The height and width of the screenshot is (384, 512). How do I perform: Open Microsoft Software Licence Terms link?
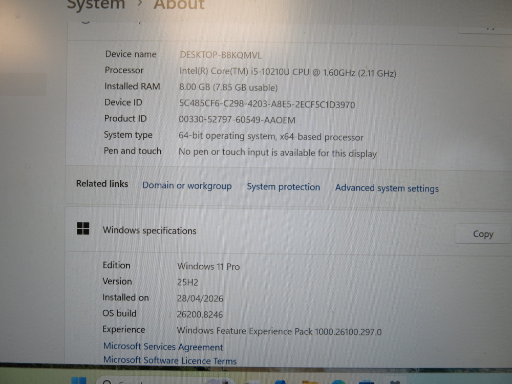click(x=170, y=360)
